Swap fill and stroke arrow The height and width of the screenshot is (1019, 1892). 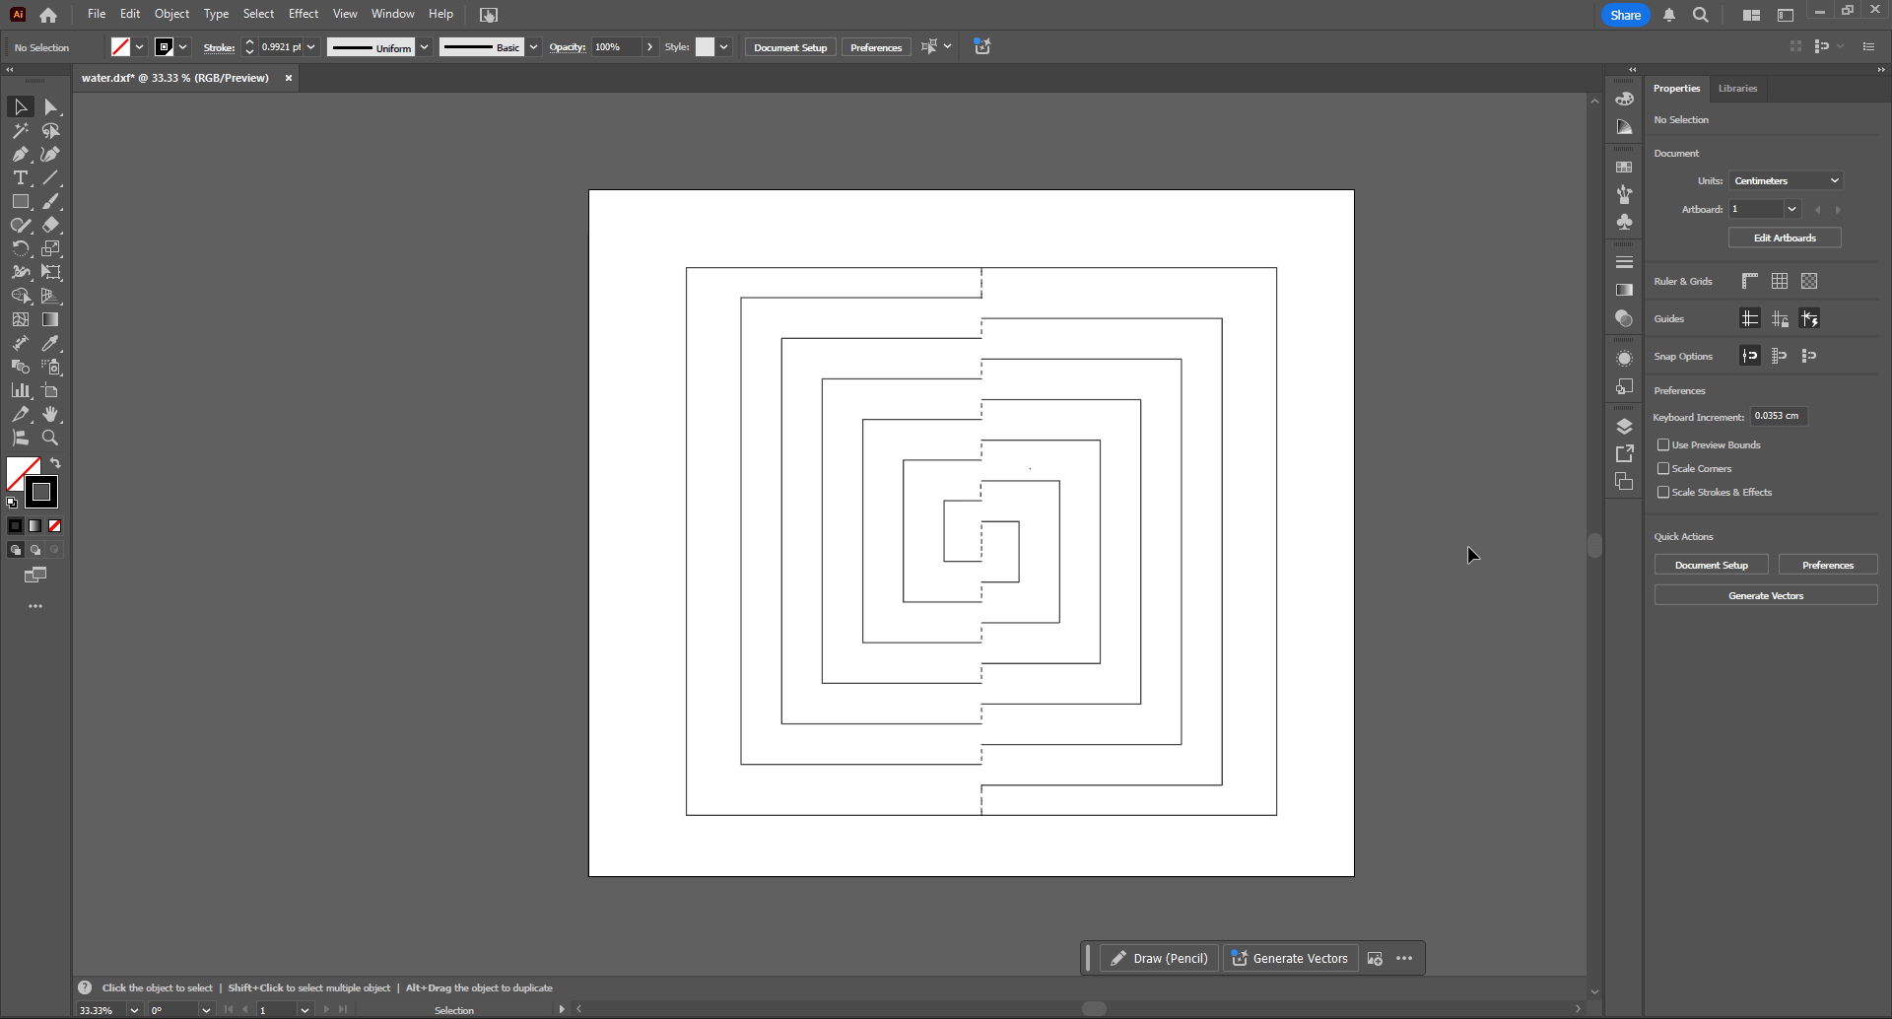pos(55,463)
